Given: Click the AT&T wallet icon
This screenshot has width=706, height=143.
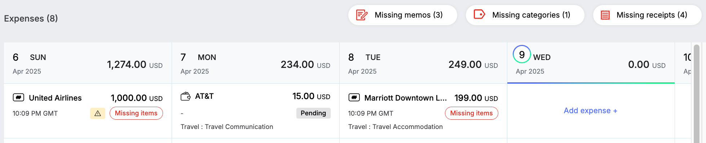Looking at the screenshot, I should pos(185,96).
